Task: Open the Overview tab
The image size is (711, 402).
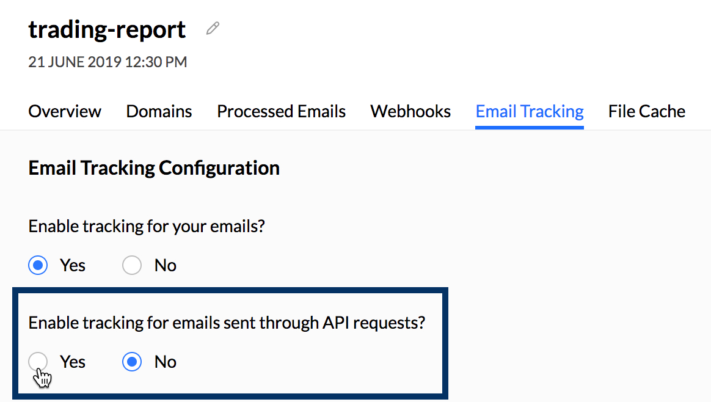Action: coord(65,111)
